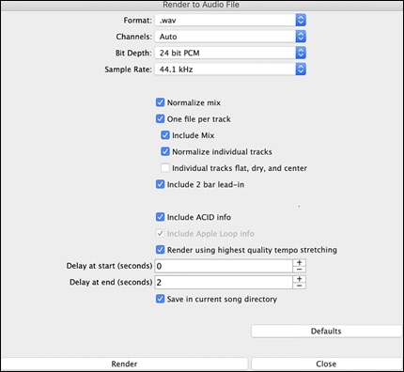Screen dimensions: 404x372
Task: Enable Individual tracks flat, dry, and center
Action: 165,168
